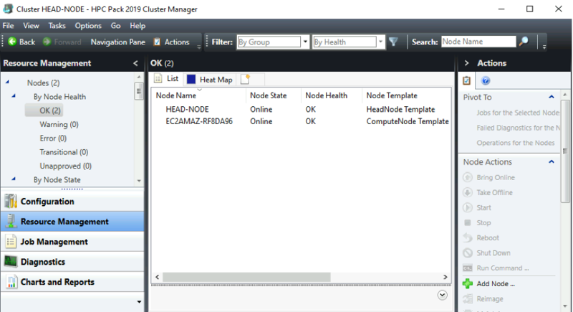Collapse the Node Actions section
Screen dimensions: 573x312
pos(552,161)
